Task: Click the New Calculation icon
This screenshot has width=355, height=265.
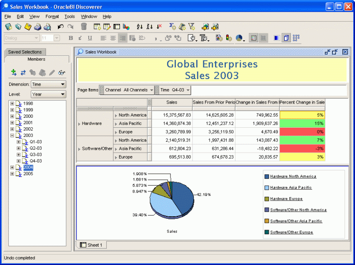Action: coord(182,27)
